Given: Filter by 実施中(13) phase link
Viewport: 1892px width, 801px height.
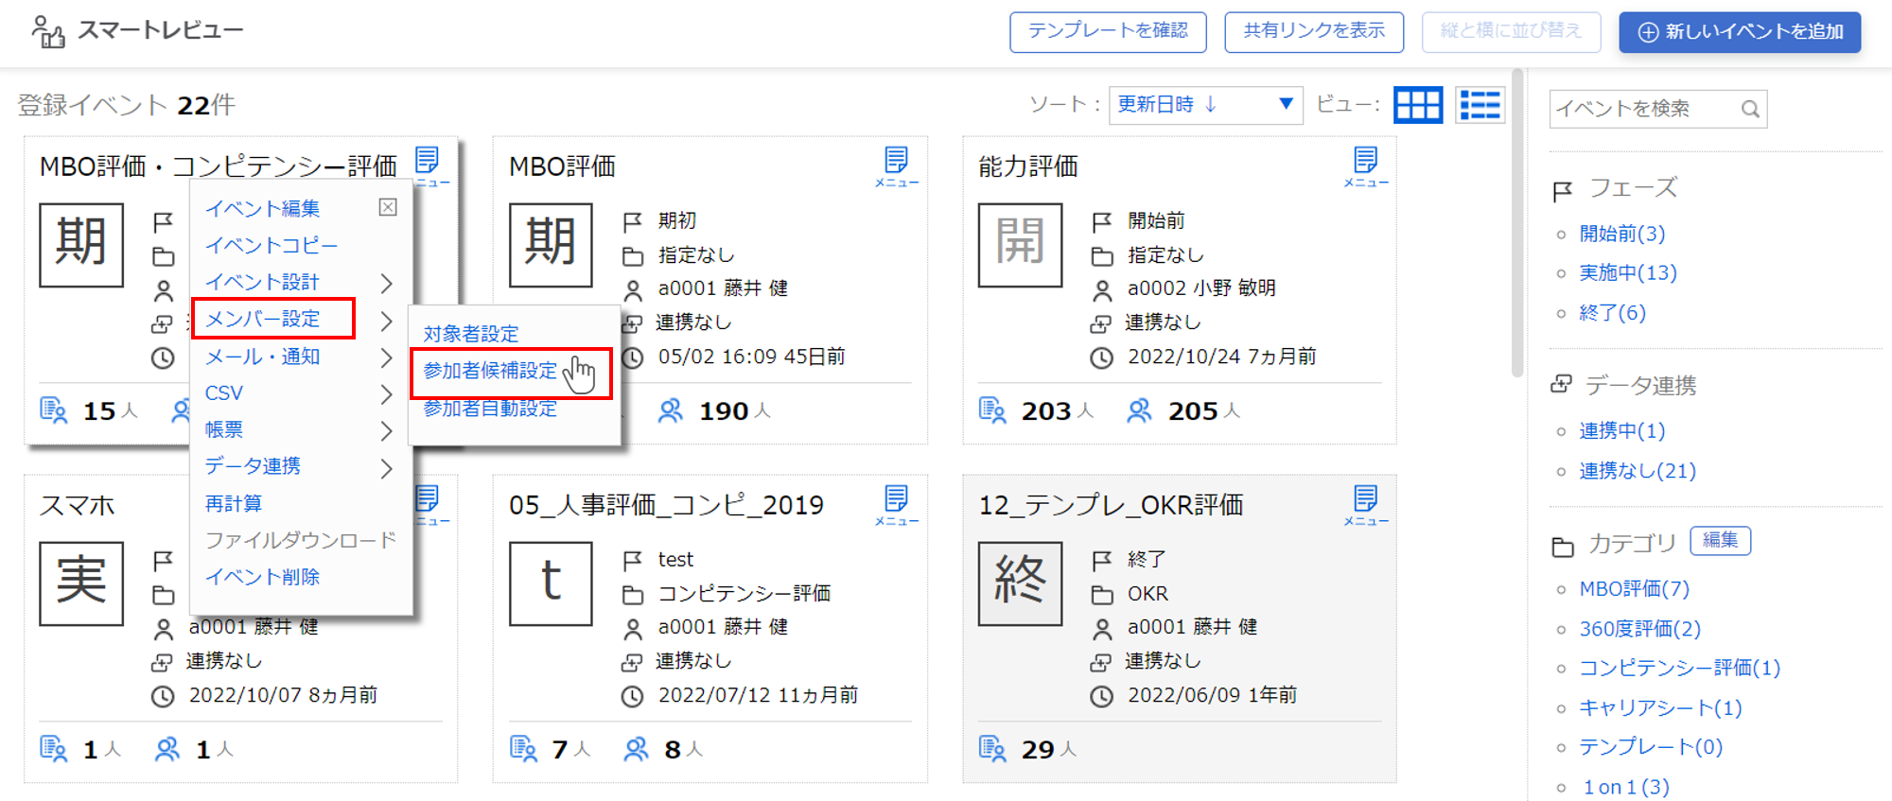Looking at the screenshot, I should coord(1627,273).
